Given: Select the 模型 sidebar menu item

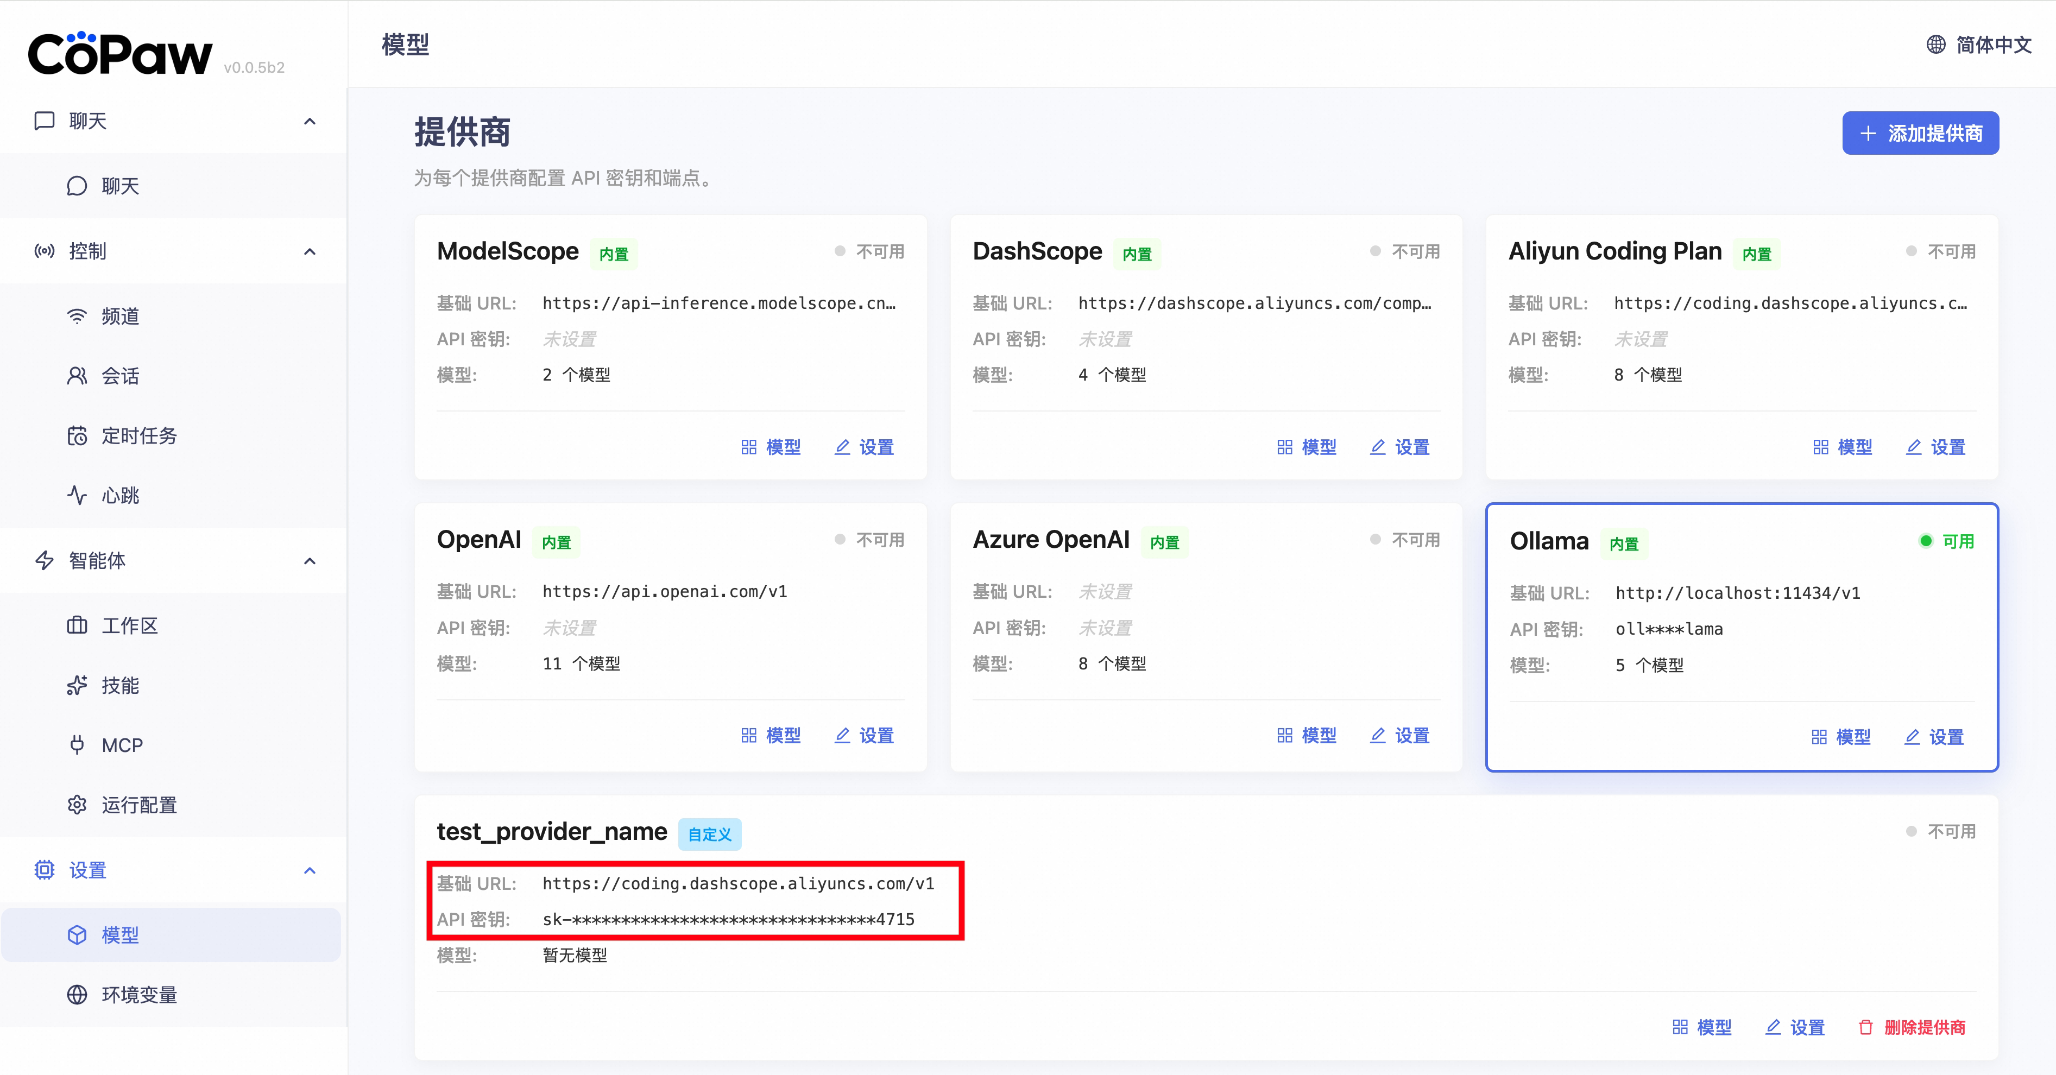Looking at the screenshot, I should coord(119,934).
